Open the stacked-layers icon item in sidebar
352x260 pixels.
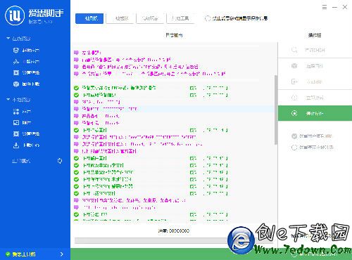pos(26,50)
